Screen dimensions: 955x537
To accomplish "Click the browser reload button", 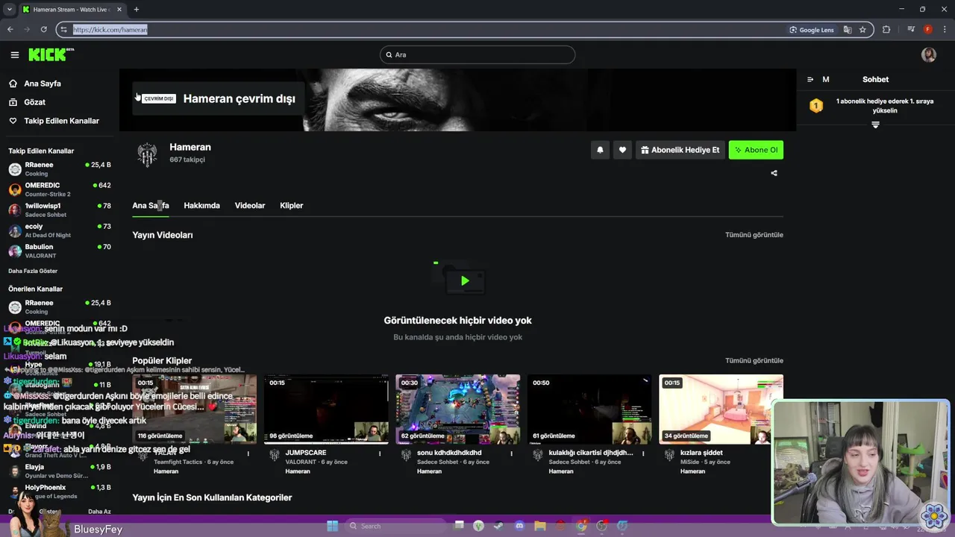I will pos(43,30).
